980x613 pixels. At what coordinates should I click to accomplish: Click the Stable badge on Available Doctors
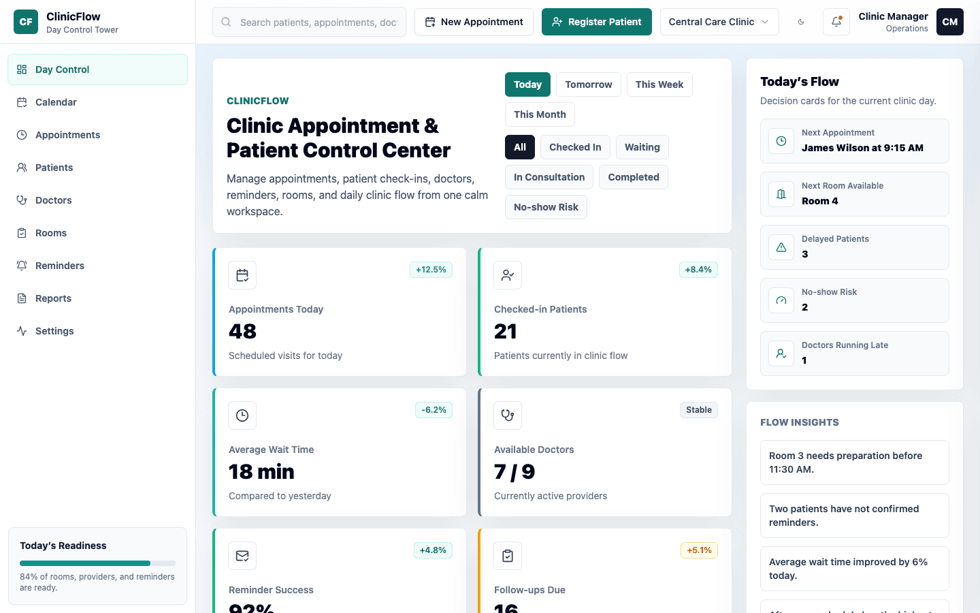(699, 410)
